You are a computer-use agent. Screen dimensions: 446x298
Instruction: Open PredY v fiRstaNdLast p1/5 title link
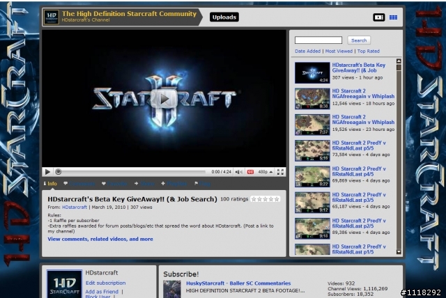tap(359, 249)
